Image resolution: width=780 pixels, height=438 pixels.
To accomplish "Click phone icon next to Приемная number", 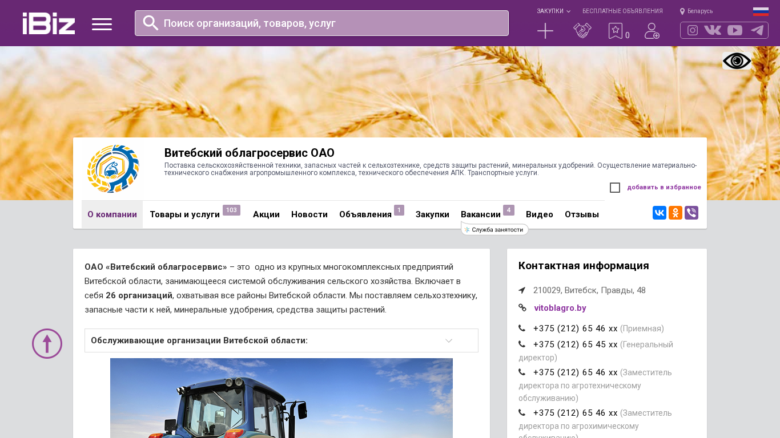I will (x=522, y=328).
